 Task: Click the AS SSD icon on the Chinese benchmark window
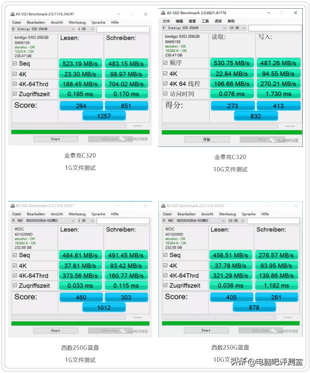tap(163, 13)
